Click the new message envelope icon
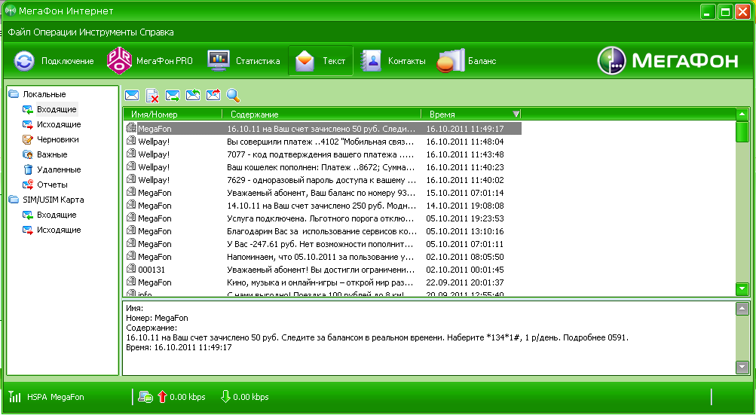This screenshot has height=415, width=756. [132, 96]
